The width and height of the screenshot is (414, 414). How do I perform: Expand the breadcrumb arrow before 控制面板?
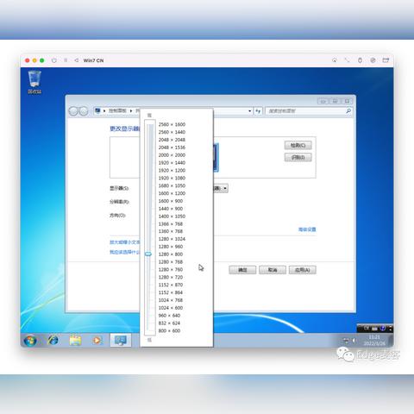pos(104,111)
